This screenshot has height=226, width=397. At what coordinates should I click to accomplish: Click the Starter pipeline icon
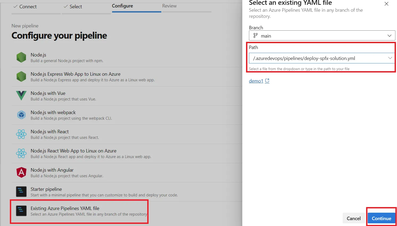21,192
